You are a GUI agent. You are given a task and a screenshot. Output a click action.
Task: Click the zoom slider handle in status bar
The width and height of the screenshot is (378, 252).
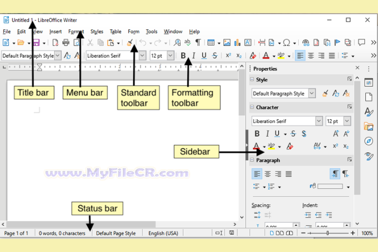(x=328, y=233)
